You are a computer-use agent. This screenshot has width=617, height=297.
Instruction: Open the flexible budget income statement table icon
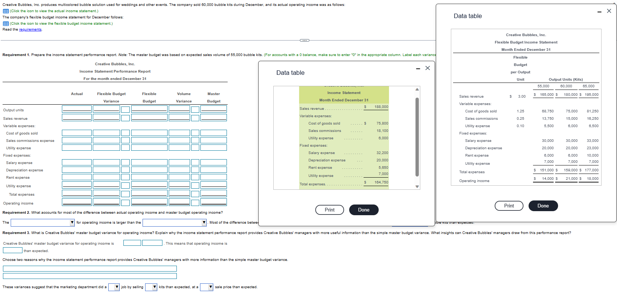[x=6, y=24]
